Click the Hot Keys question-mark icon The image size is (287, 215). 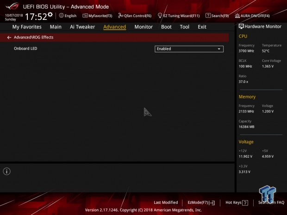pyautogui.click(x=245, y=203)
